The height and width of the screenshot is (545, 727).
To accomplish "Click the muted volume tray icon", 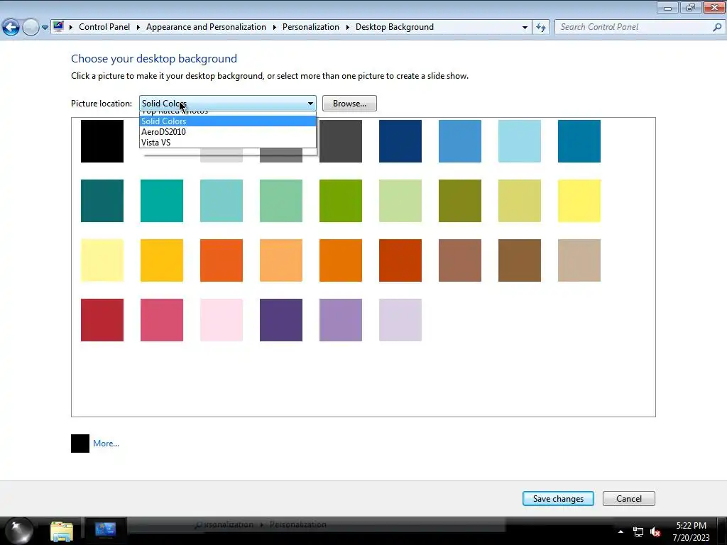I will [x=655, y=532].
